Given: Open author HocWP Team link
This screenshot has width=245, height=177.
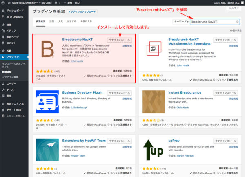Looking at the screenshot, I should click(78, 156).
